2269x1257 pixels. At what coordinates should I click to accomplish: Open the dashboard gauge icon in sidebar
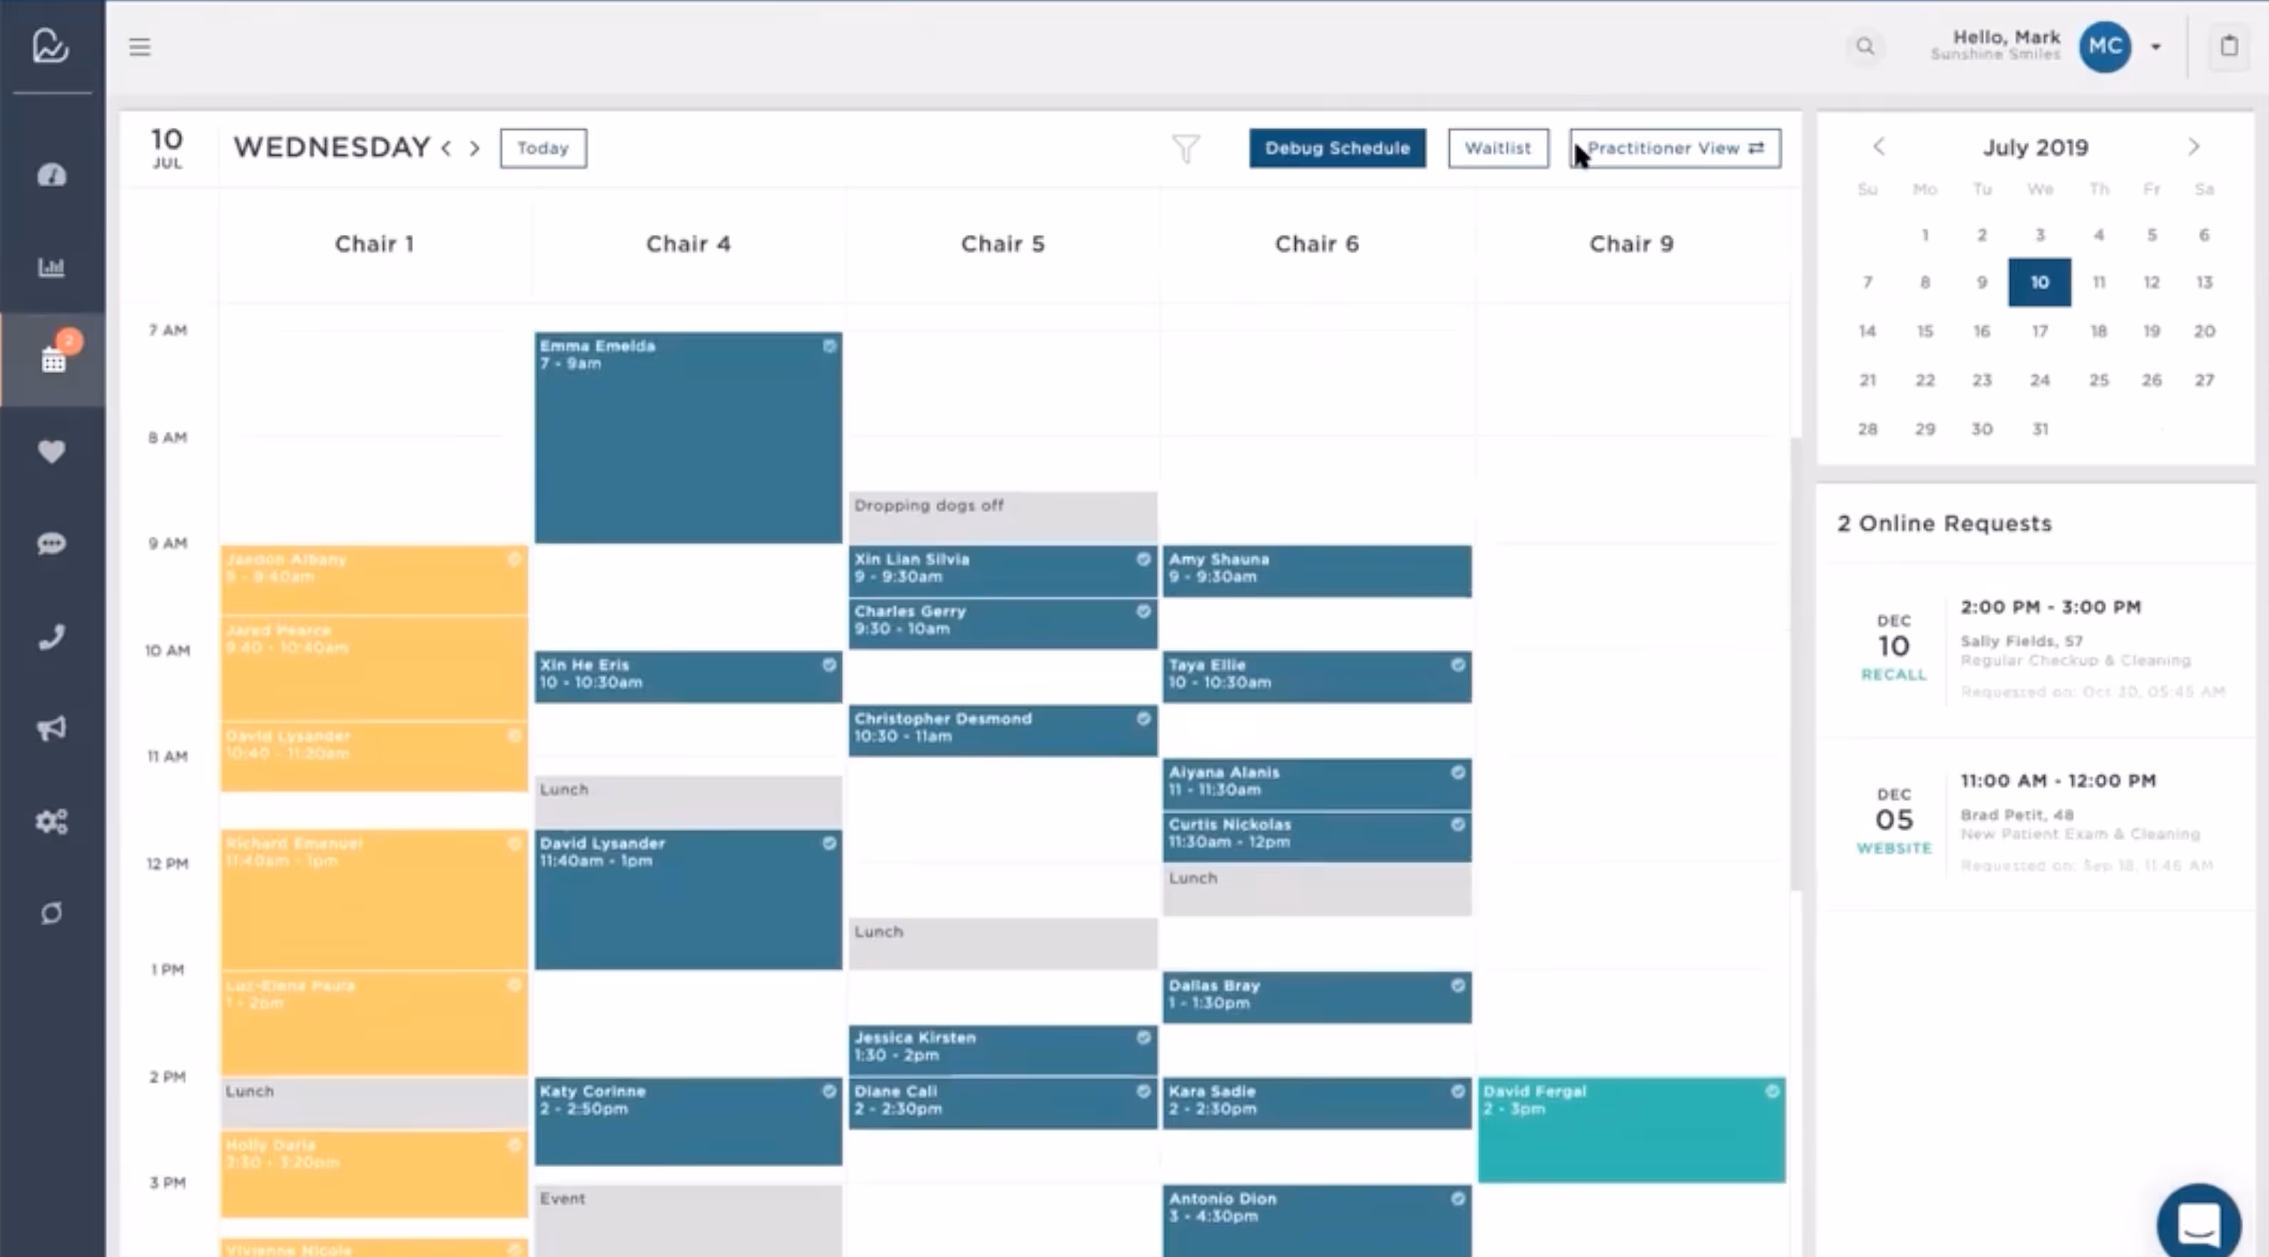pos(51,175)
